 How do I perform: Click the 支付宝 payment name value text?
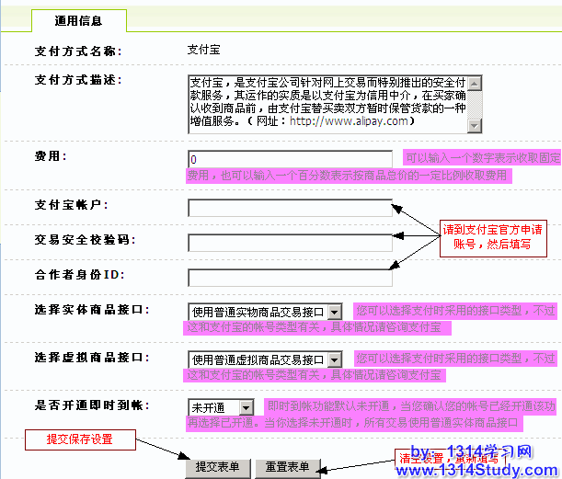click(203, 49)
